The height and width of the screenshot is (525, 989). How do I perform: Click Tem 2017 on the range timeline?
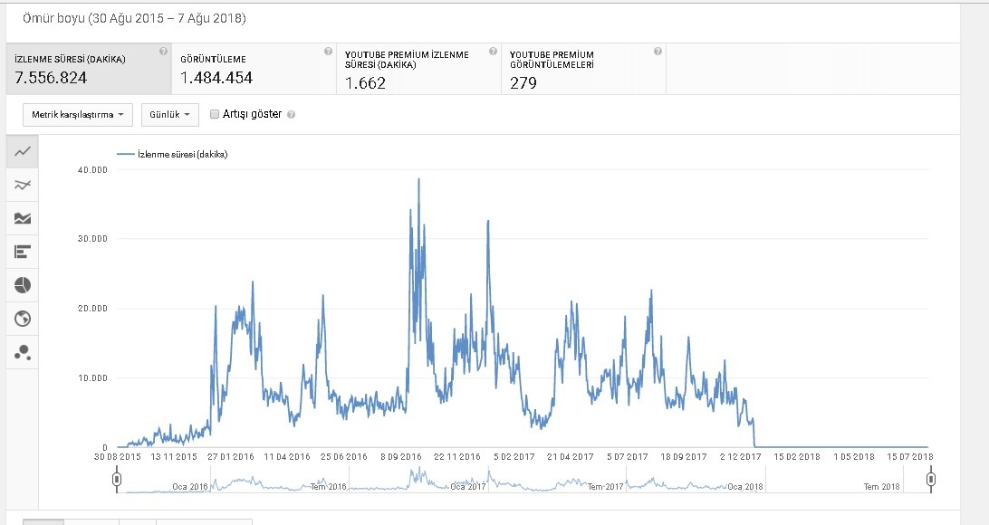[605, 487]
